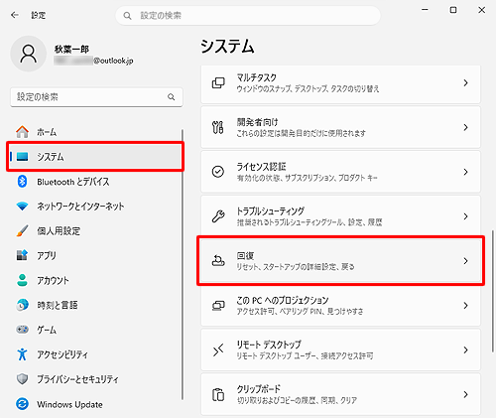Click the ライセンス認証 checkmark icon
Image resolution: width=496 pixels, height=418 pixels.
[218, 172]
